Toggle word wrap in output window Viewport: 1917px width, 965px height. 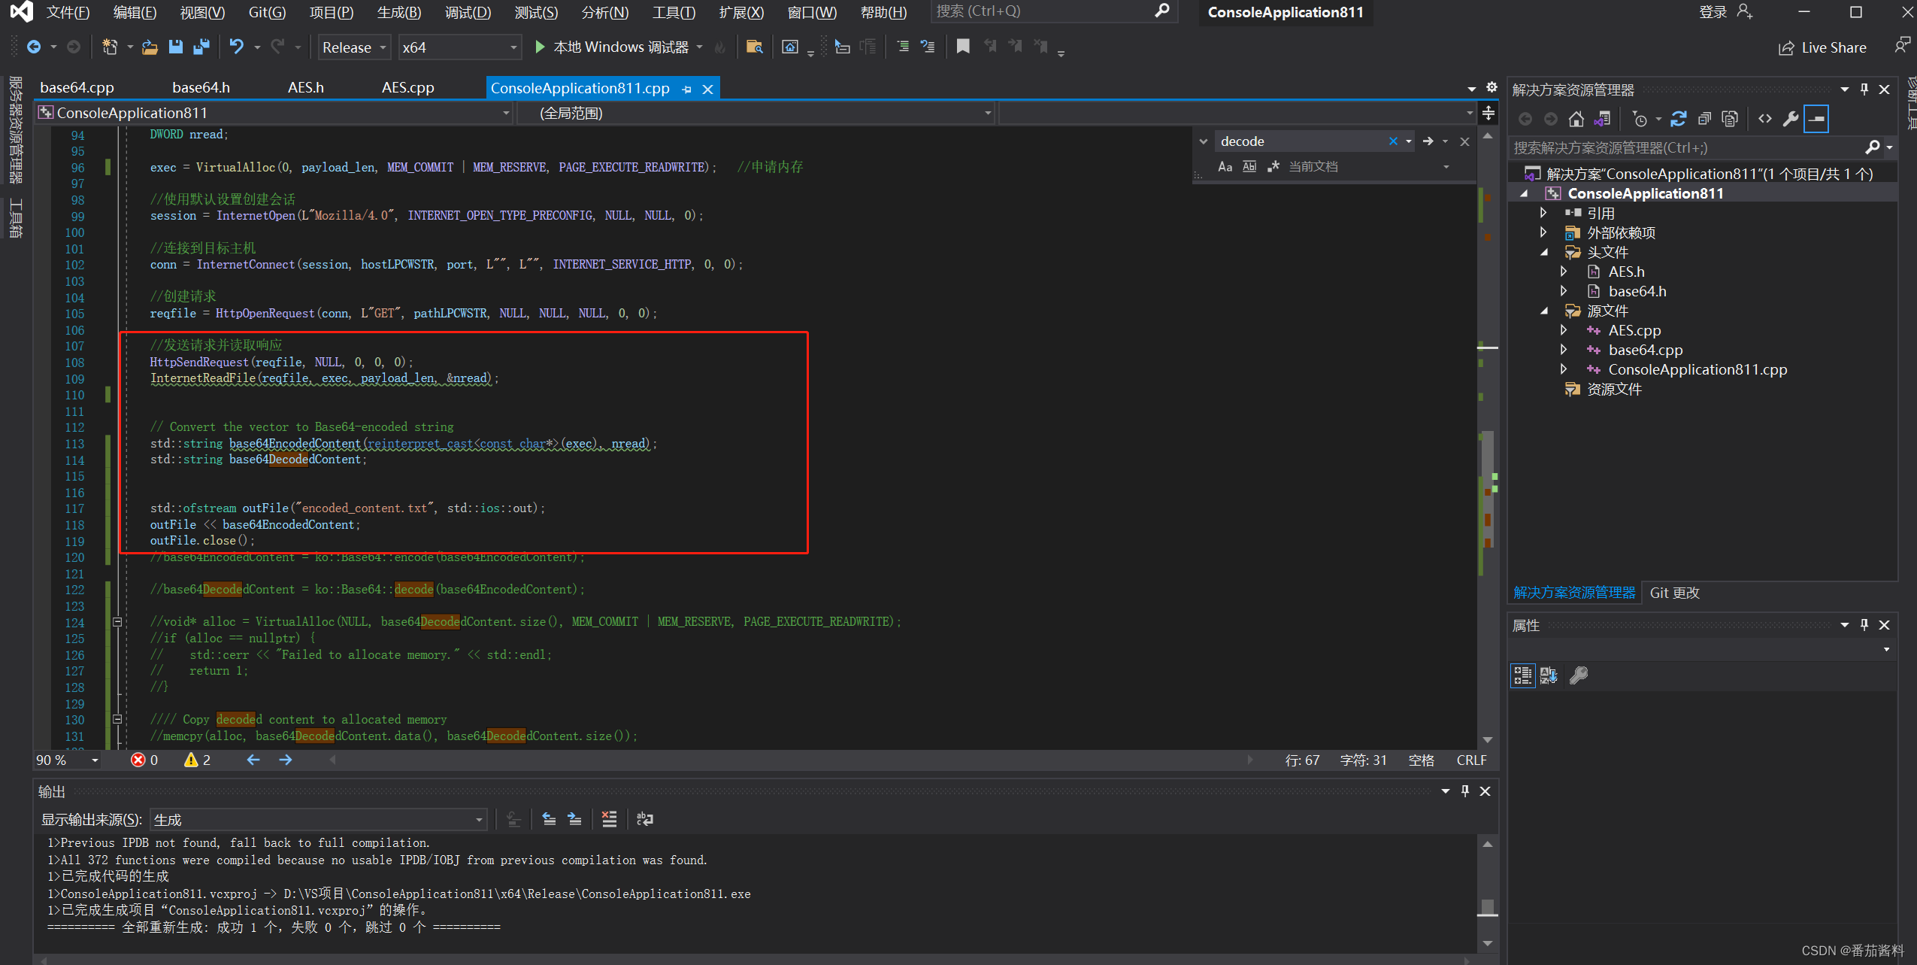645,819
